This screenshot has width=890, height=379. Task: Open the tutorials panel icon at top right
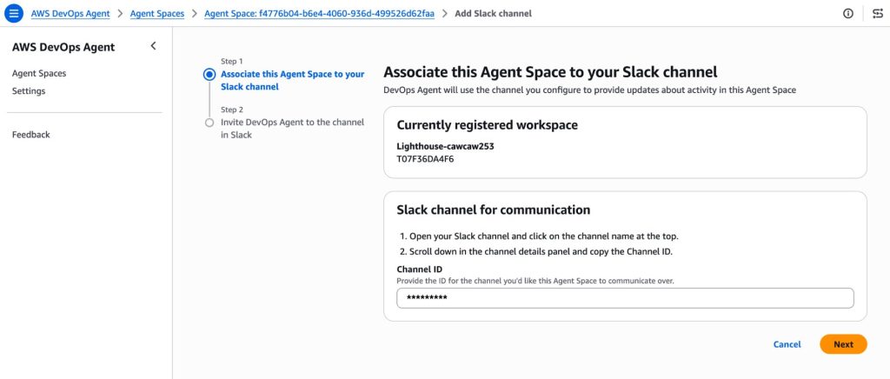[x=877, y=14]
